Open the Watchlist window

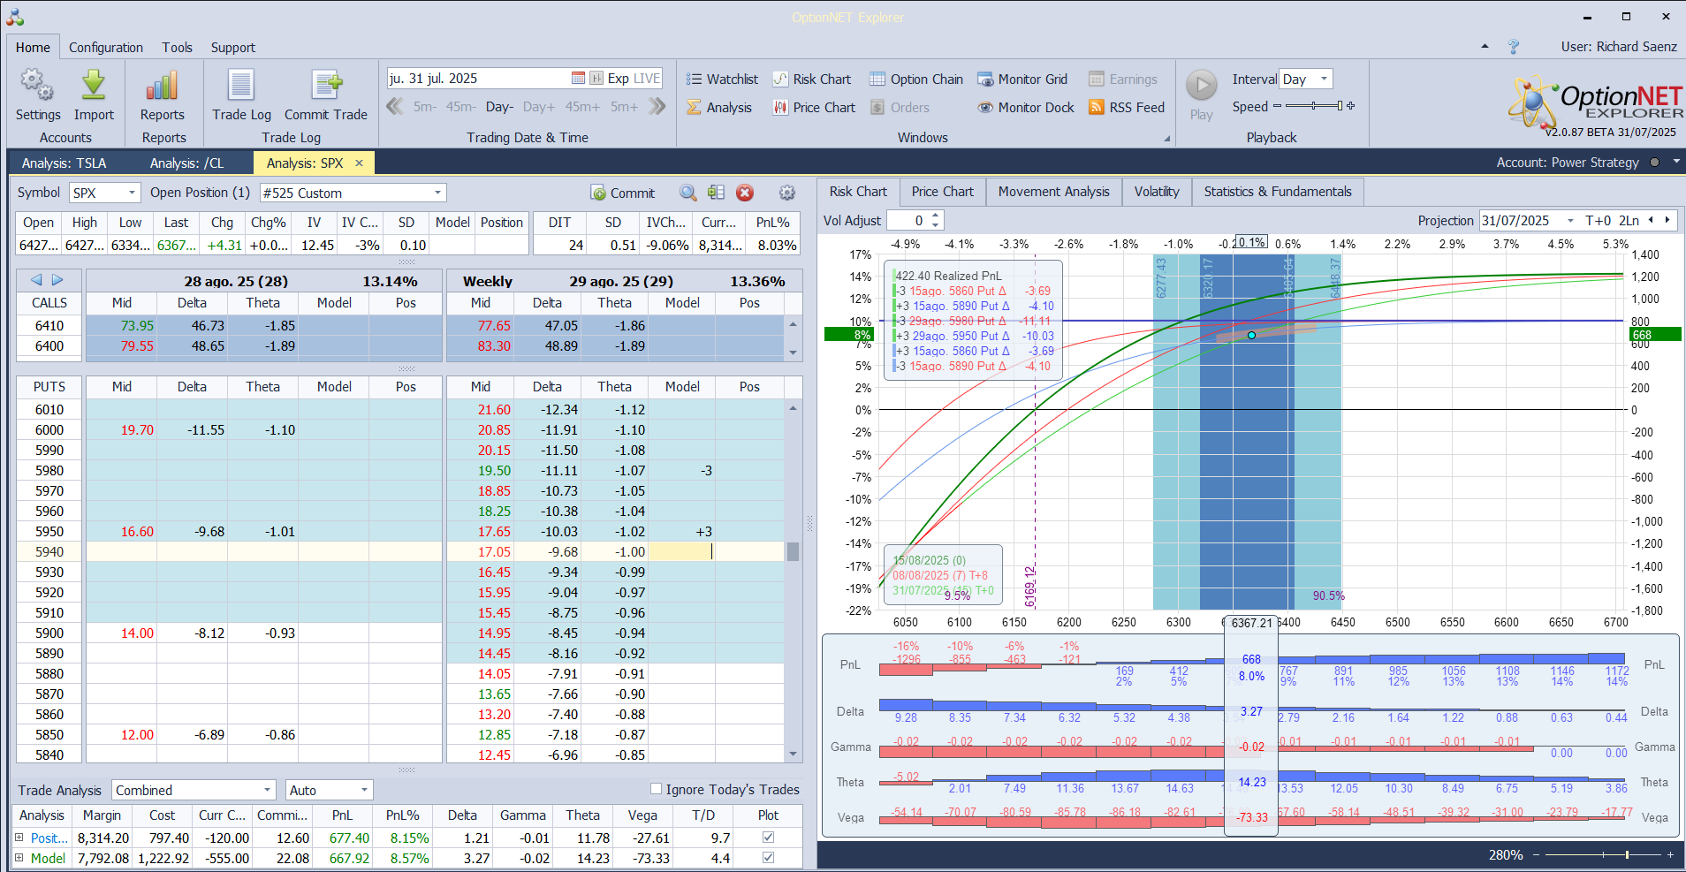click(722, 79)
